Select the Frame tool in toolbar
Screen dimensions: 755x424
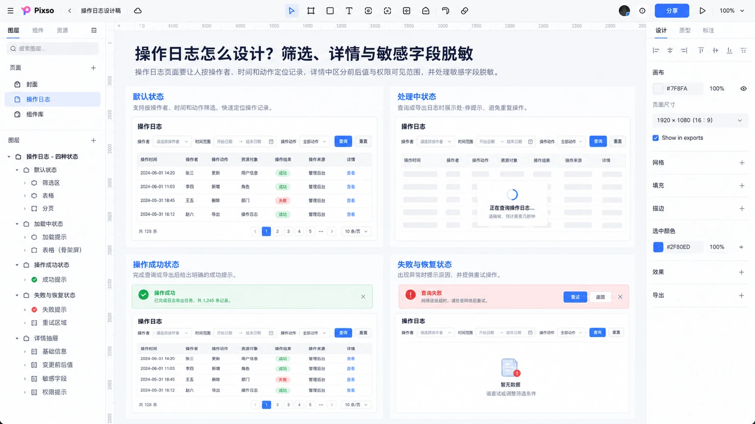pyautogui.click(x=311, y=11)
